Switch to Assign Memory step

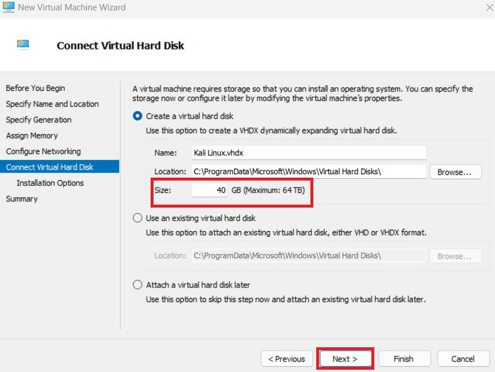[x=32, y=136]
